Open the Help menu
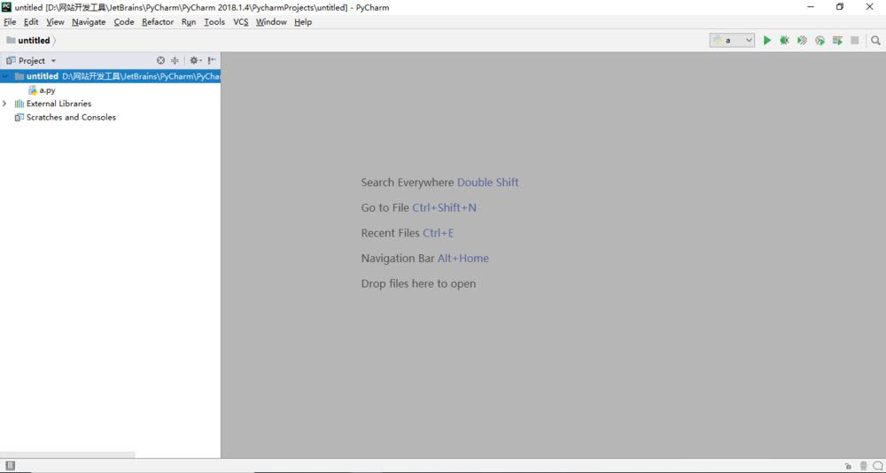Screen dimensions: 886x473 point(303,22)
